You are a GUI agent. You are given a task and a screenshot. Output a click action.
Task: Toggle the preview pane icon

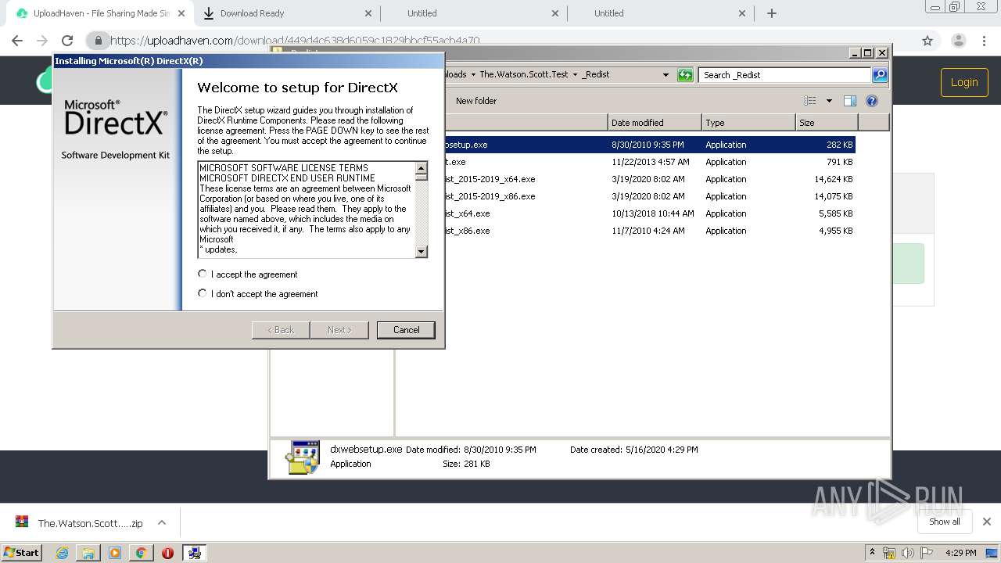tap(850, 101)
